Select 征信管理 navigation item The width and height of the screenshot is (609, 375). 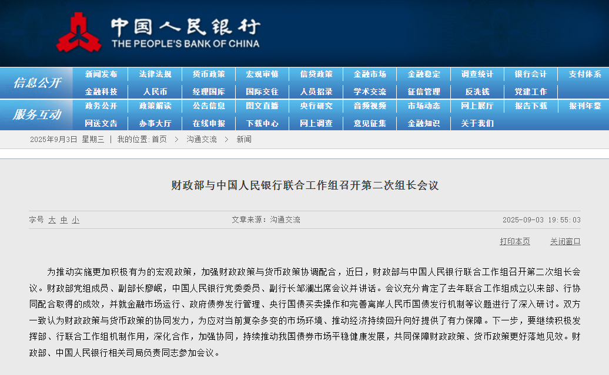[x=424, y=92]
